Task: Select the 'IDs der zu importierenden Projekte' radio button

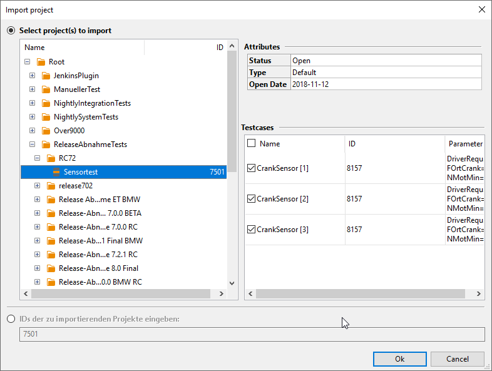Action: click(11, 319)
